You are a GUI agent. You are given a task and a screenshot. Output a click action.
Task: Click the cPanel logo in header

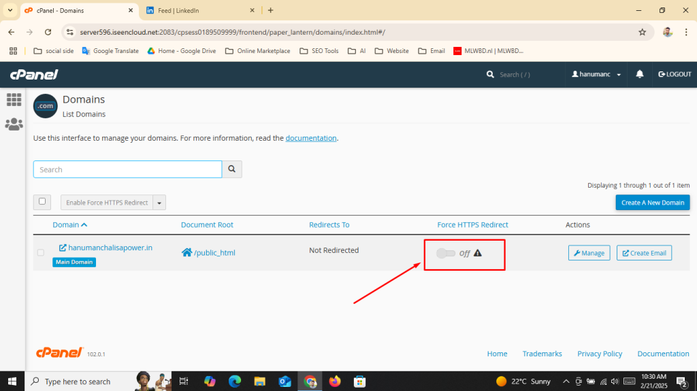(34, 74)
